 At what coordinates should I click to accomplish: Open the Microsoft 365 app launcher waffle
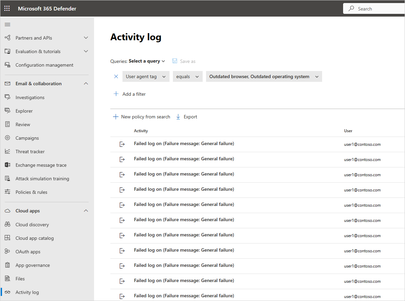(7, 8)
